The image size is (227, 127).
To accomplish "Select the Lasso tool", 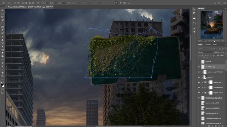I will [2, 17].
